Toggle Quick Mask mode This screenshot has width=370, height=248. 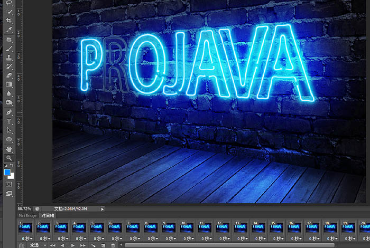tap(9, 184)
